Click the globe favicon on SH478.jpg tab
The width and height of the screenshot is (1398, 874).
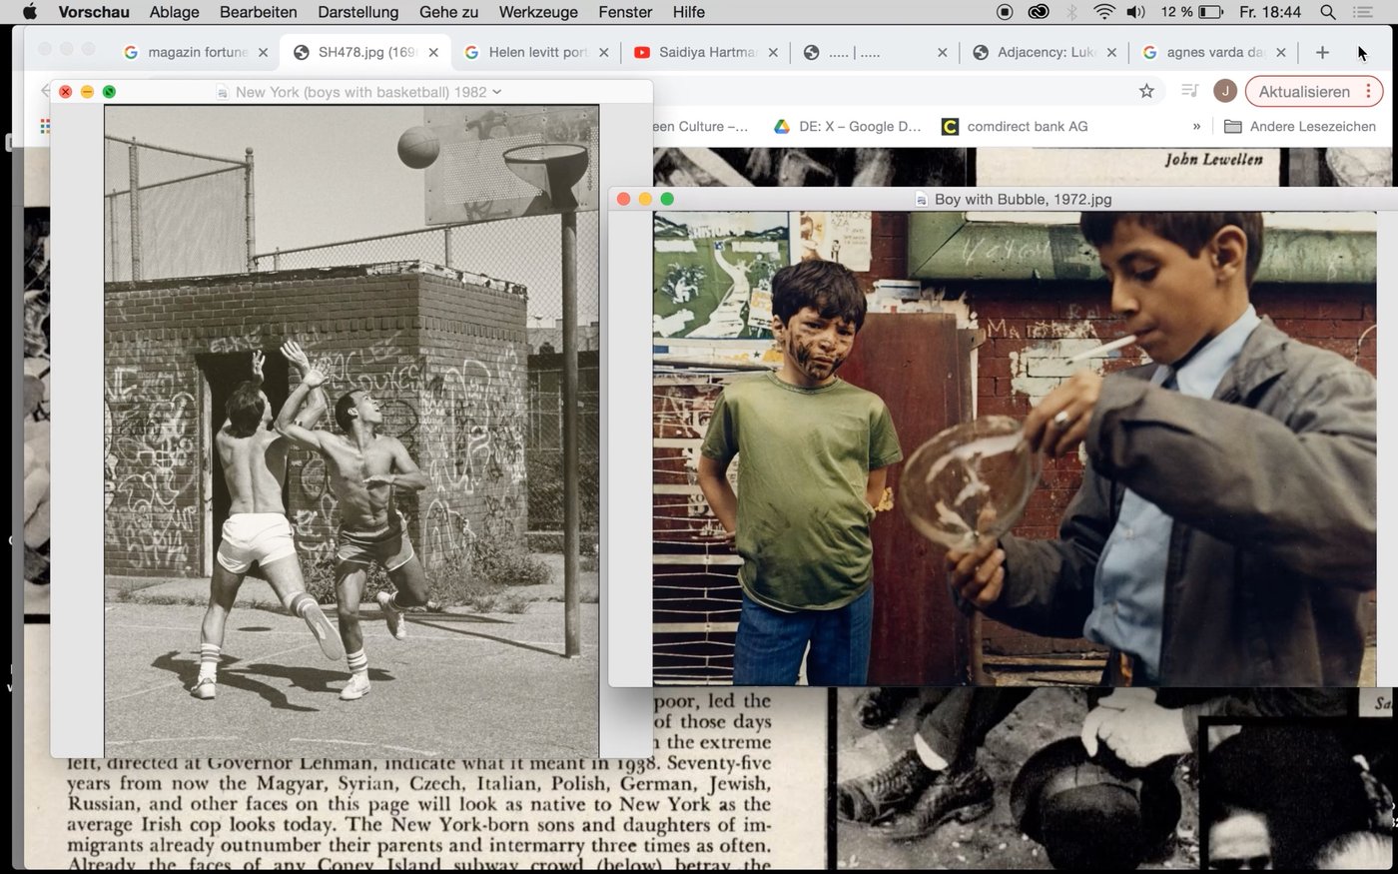tap(301, 52)
